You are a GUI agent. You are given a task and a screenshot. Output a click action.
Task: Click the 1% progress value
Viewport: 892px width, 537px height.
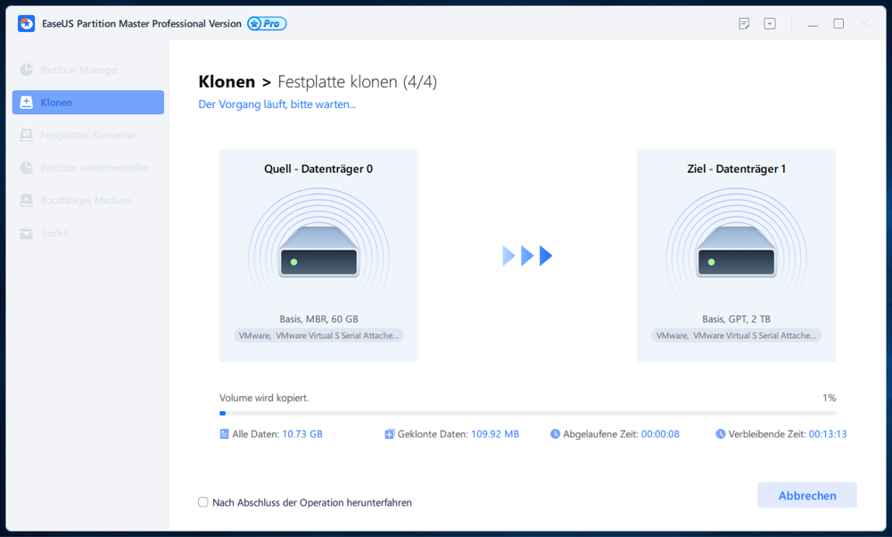pos(829,398)
